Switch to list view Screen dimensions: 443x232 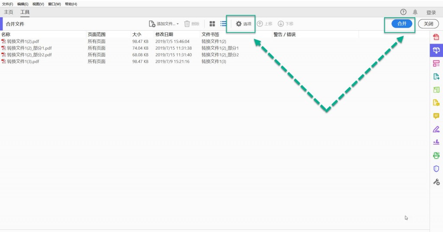point(223,24)
